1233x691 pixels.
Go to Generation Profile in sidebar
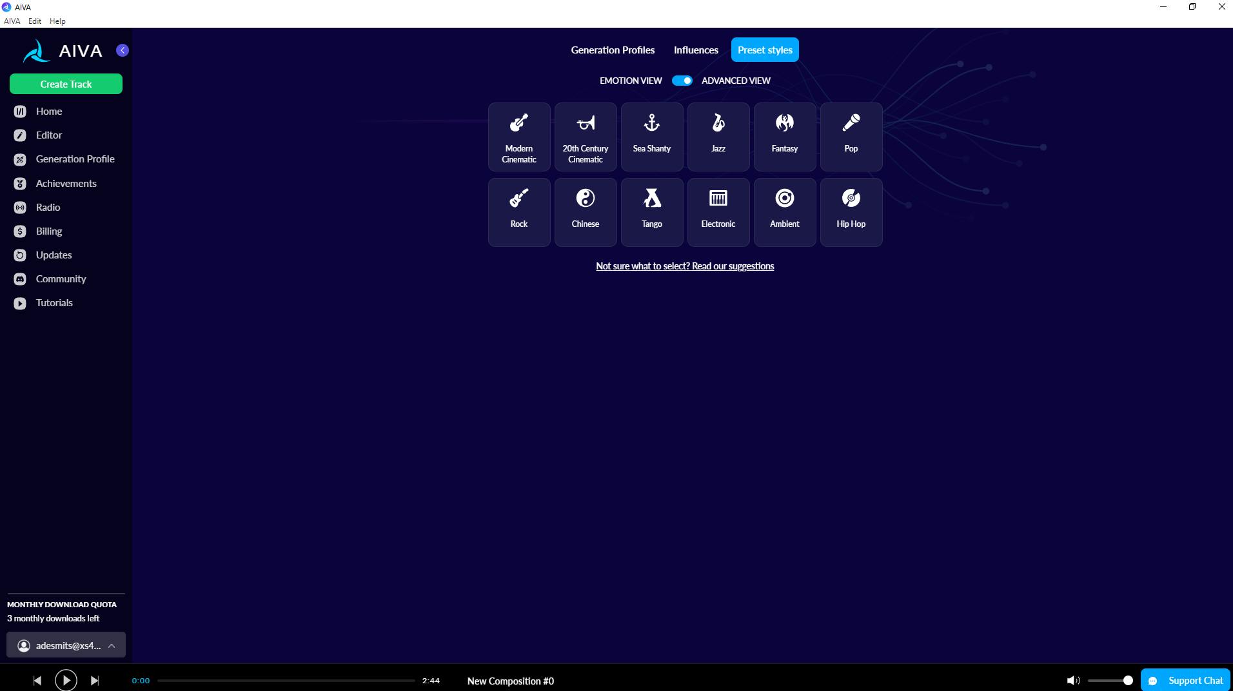point(66,159)
